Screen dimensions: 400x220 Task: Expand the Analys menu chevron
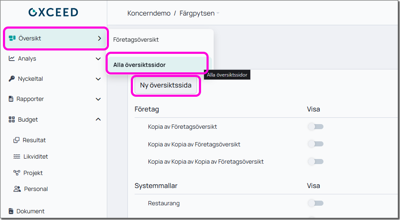pyautogui.click(x=98, y=59)
